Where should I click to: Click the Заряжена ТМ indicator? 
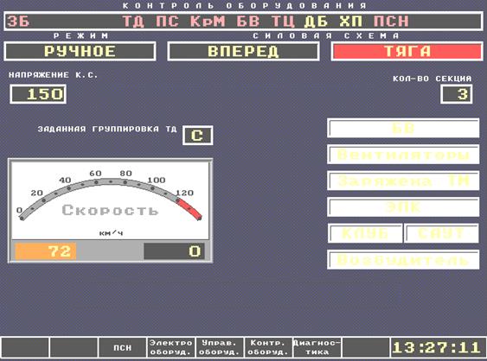pos(403,180)
